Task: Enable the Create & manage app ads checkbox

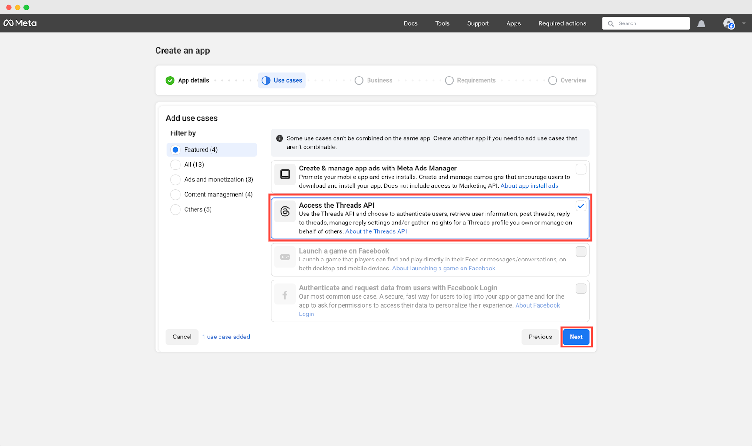Action: [581, 169]
